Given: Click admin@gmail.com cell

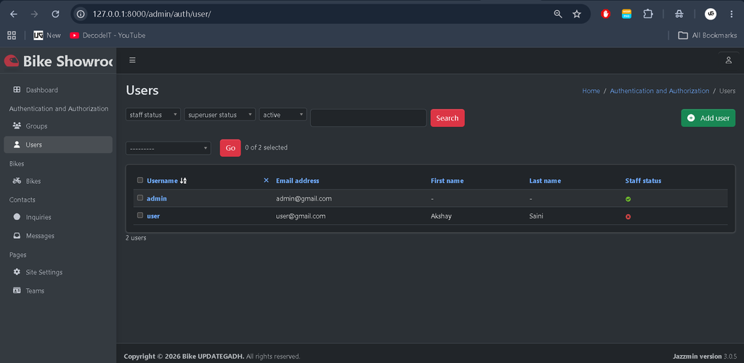Looking at the screenshot, I should click(304, 198).
